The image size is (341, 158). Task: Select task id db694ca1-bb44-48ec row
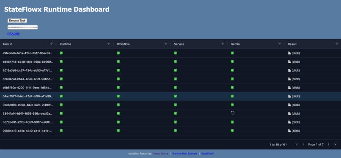[x=170, y=79]
